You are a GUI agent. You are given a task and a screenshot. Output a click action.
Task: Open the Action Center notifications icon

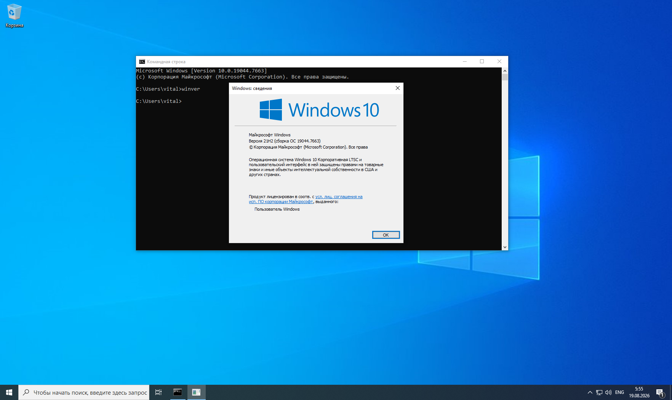660,392
